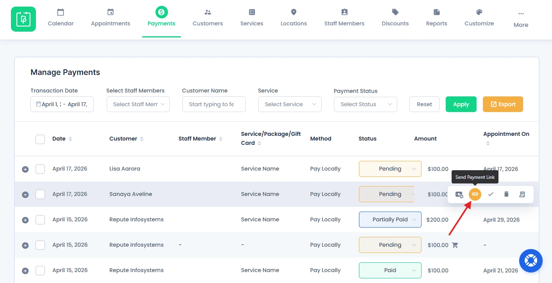The height and width of the screenshot is (283, 552).
Task: Check the Partially Paid row checkbox
Action: click(x=40, y=220)
